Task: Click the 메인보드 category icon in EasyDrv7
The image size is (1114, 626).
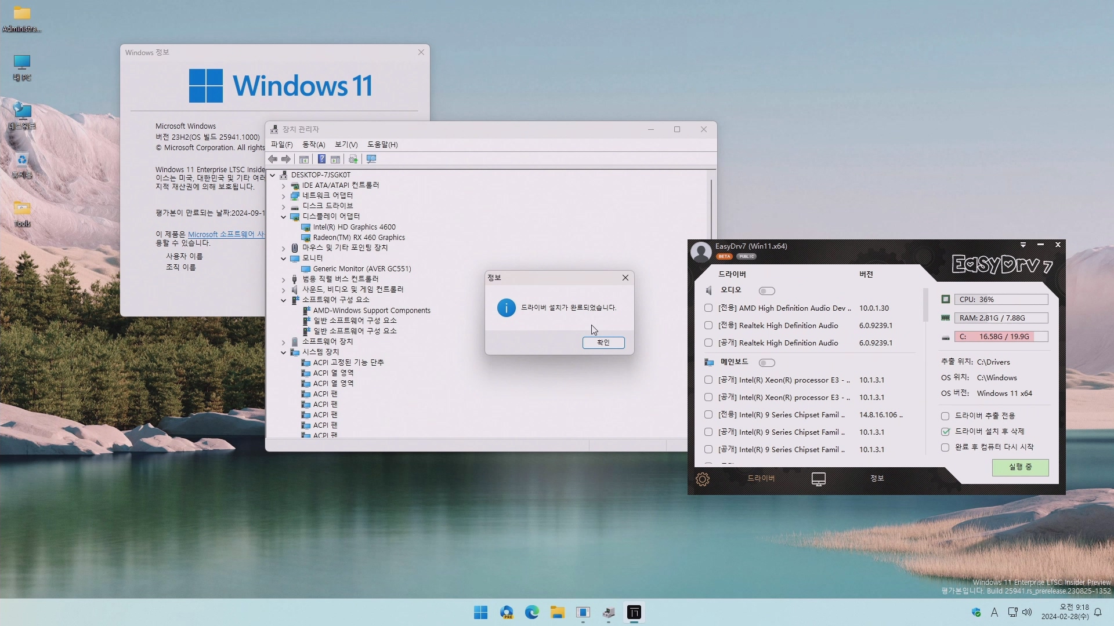Action: pos(709,362)
